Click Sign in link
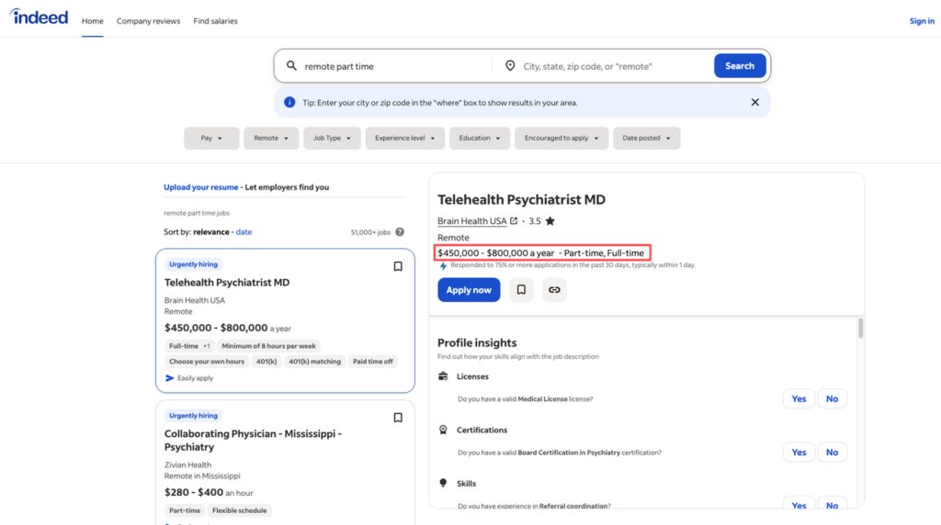This screenshot has width=941, height=525. (922, 21)
